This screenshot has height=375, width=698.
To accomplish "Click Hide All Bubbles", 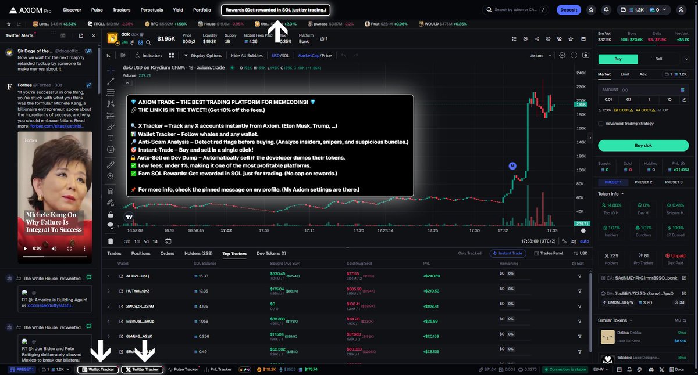I will (x=247, y=56).
